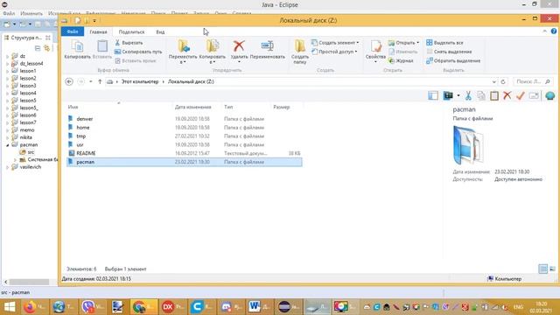Select the pacman folder row

pyautogui.click(x=185, y=162)
